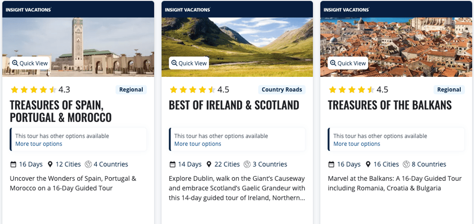Click calendar icon beside 16 Days on Spain tour
This screenshot has height=224, width=474.
(x=13, y=164)
